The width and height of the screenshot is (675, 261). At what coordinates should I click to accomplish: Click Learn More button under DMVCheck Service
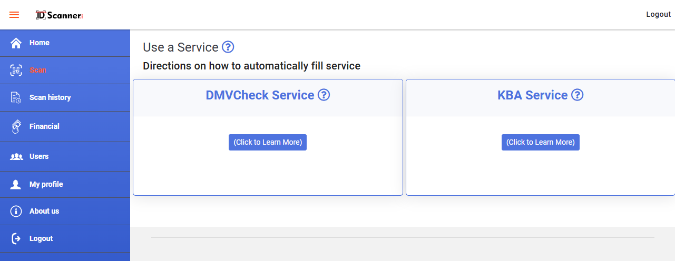[x=268, y=142]
